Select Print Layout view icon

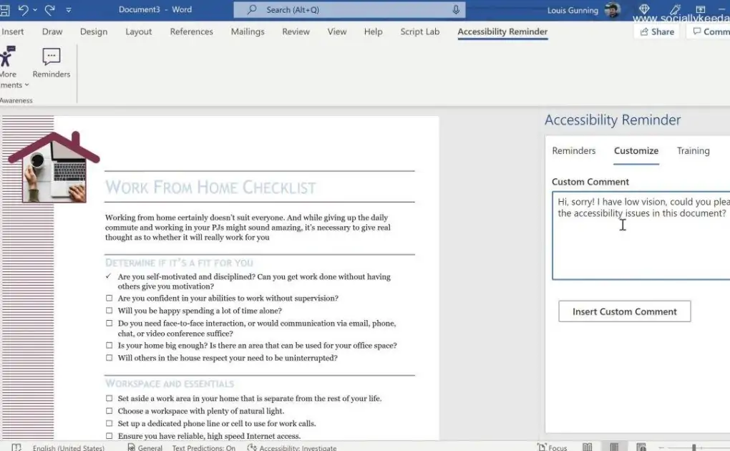(614, 447)
